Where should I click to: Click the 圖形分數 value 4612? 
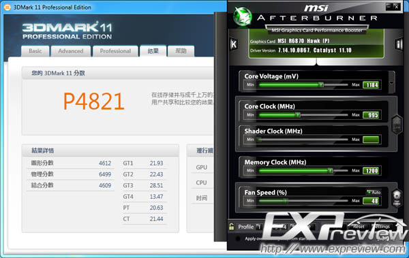105,163
